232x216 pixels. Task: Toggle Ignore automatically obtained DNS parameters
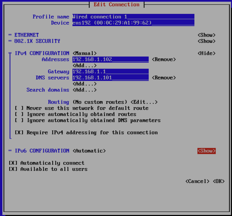point(88,121)
